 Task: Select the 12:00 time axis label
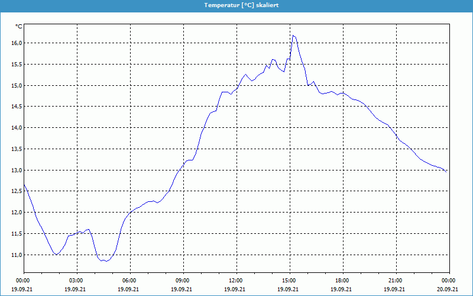click(236, 281)
